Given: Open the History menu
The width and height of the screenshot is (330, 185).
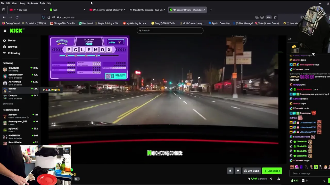Looking at the screenshot, I should (22, 3).
